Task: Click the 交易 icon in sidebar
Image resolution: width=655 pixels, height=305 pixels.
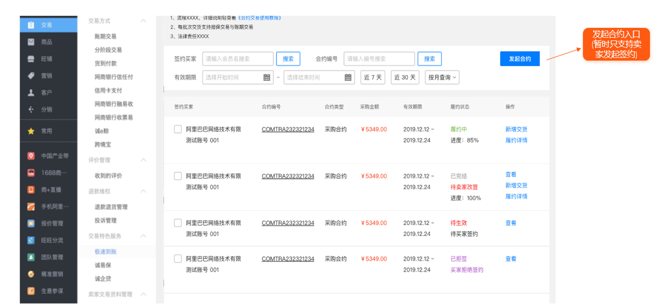Action: 31,25
